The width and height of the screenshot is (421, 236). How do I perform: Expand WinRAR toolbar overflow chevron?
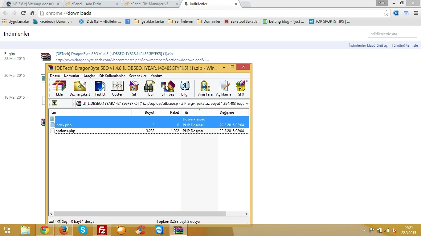pyautogui.click(x=247, y=81)
